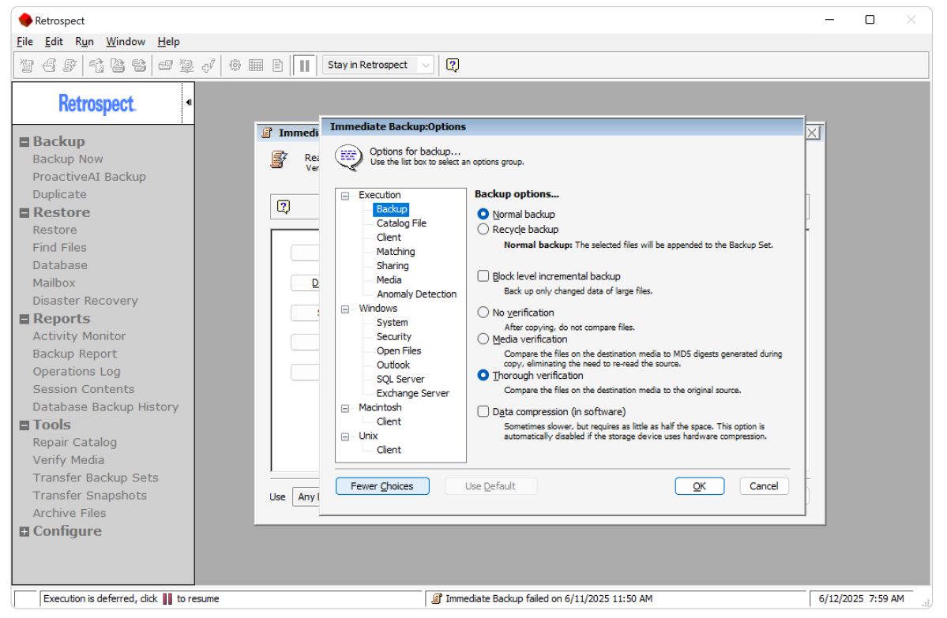Viewport: 947px width, 618px height.
Task: Open Operations Log in the sidebar
Action: click(77, 372)
